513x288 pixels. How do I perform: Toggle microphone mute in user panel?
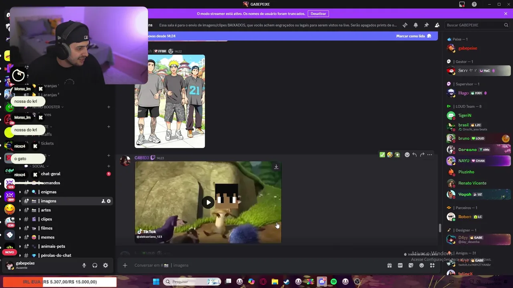[x=84, y=265]
